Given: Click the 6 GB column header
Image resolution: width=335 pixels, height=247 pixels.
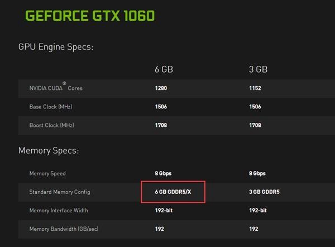Looking at the screenshot, I should point(164,69).
